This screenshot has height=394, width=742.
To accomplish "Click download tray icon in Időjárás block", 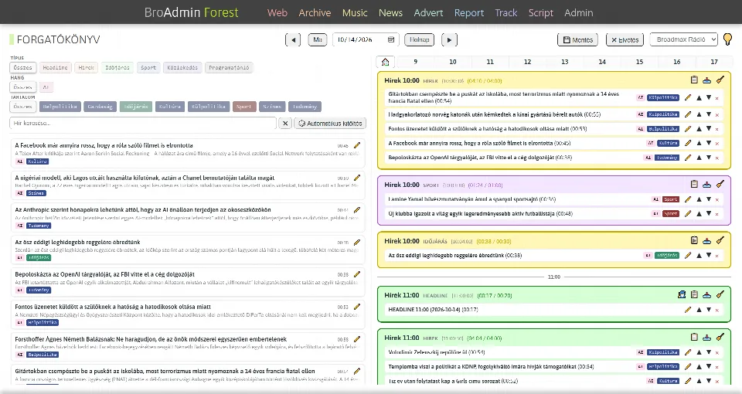I will 706,241.
